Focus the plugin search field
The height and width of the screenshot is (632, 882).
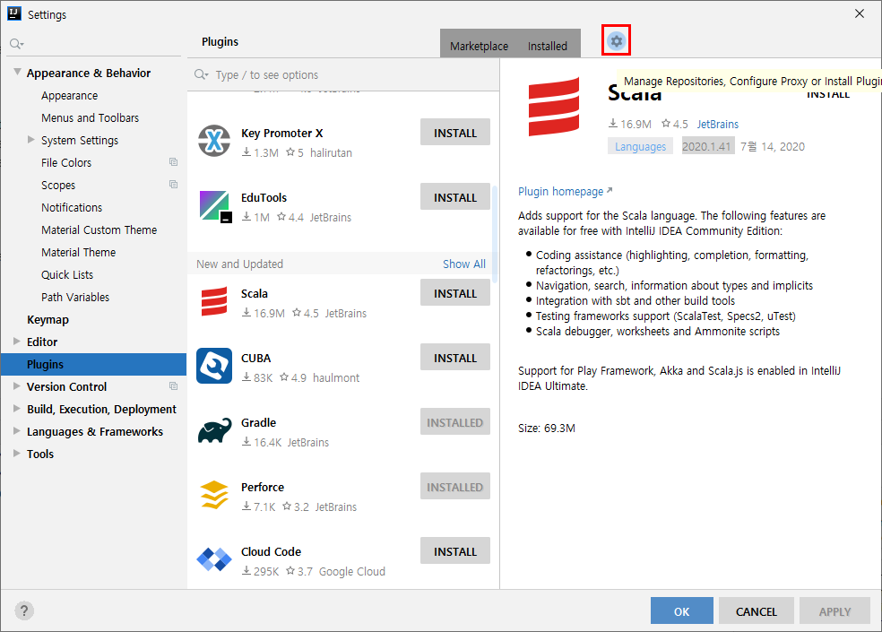(343, 74)
